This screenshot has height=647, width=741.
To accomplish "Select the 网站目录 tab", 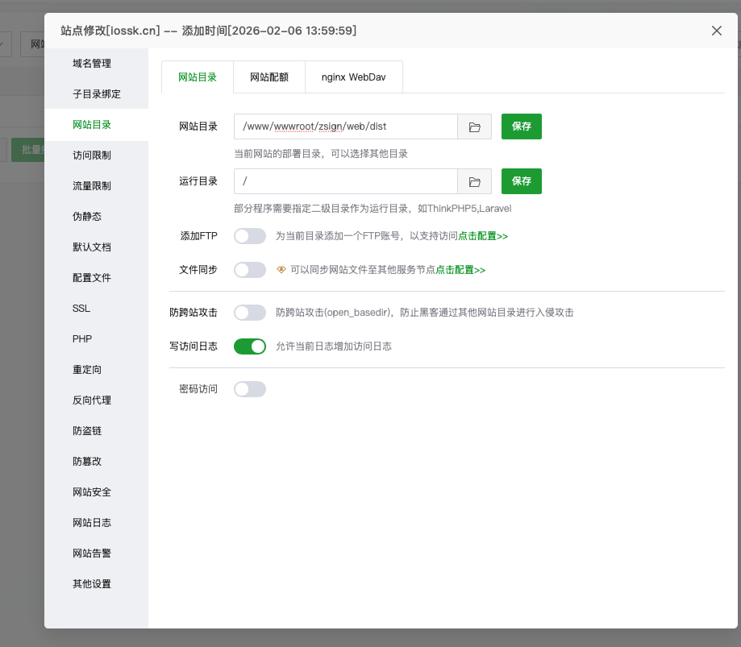I will (198, 77).
